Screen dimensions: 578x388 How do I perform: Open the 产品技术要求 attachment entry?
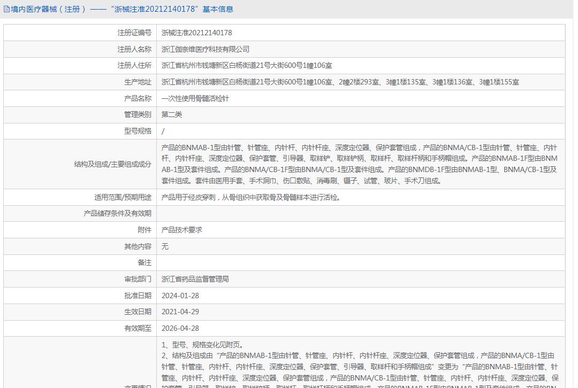click(182, 230)
